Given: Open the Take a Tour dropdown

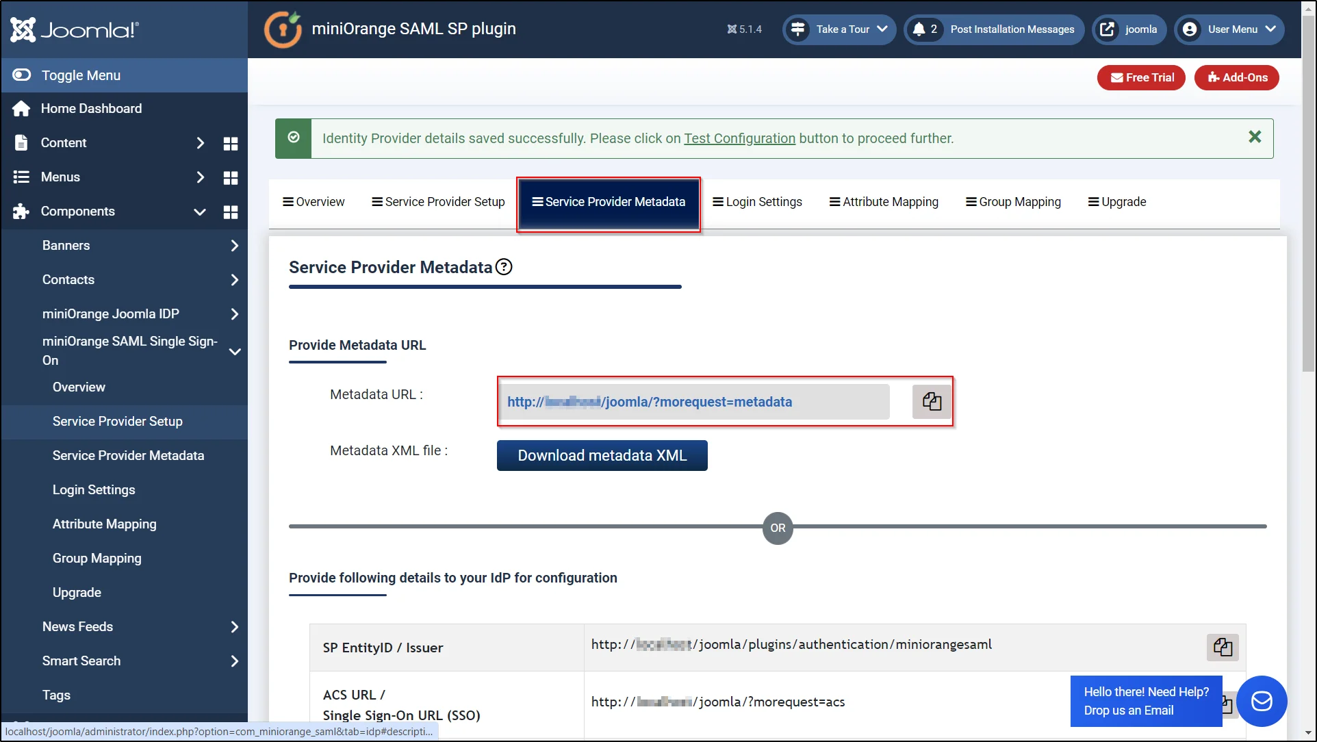Looking at the screenshot, I should pyautogui.click(x=839, y=29).
